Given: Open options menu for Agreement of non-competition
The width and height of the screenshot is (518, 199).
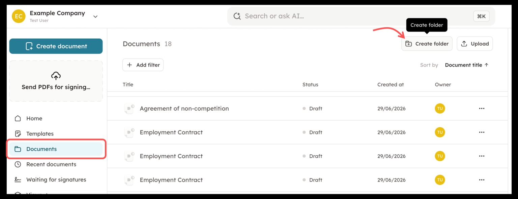Looking at the screenshot, I should [482, 109].
